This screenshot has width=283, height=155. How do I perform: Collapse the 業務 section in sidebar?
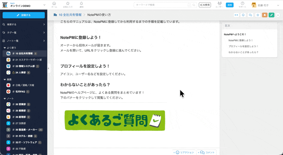(5, 80)
